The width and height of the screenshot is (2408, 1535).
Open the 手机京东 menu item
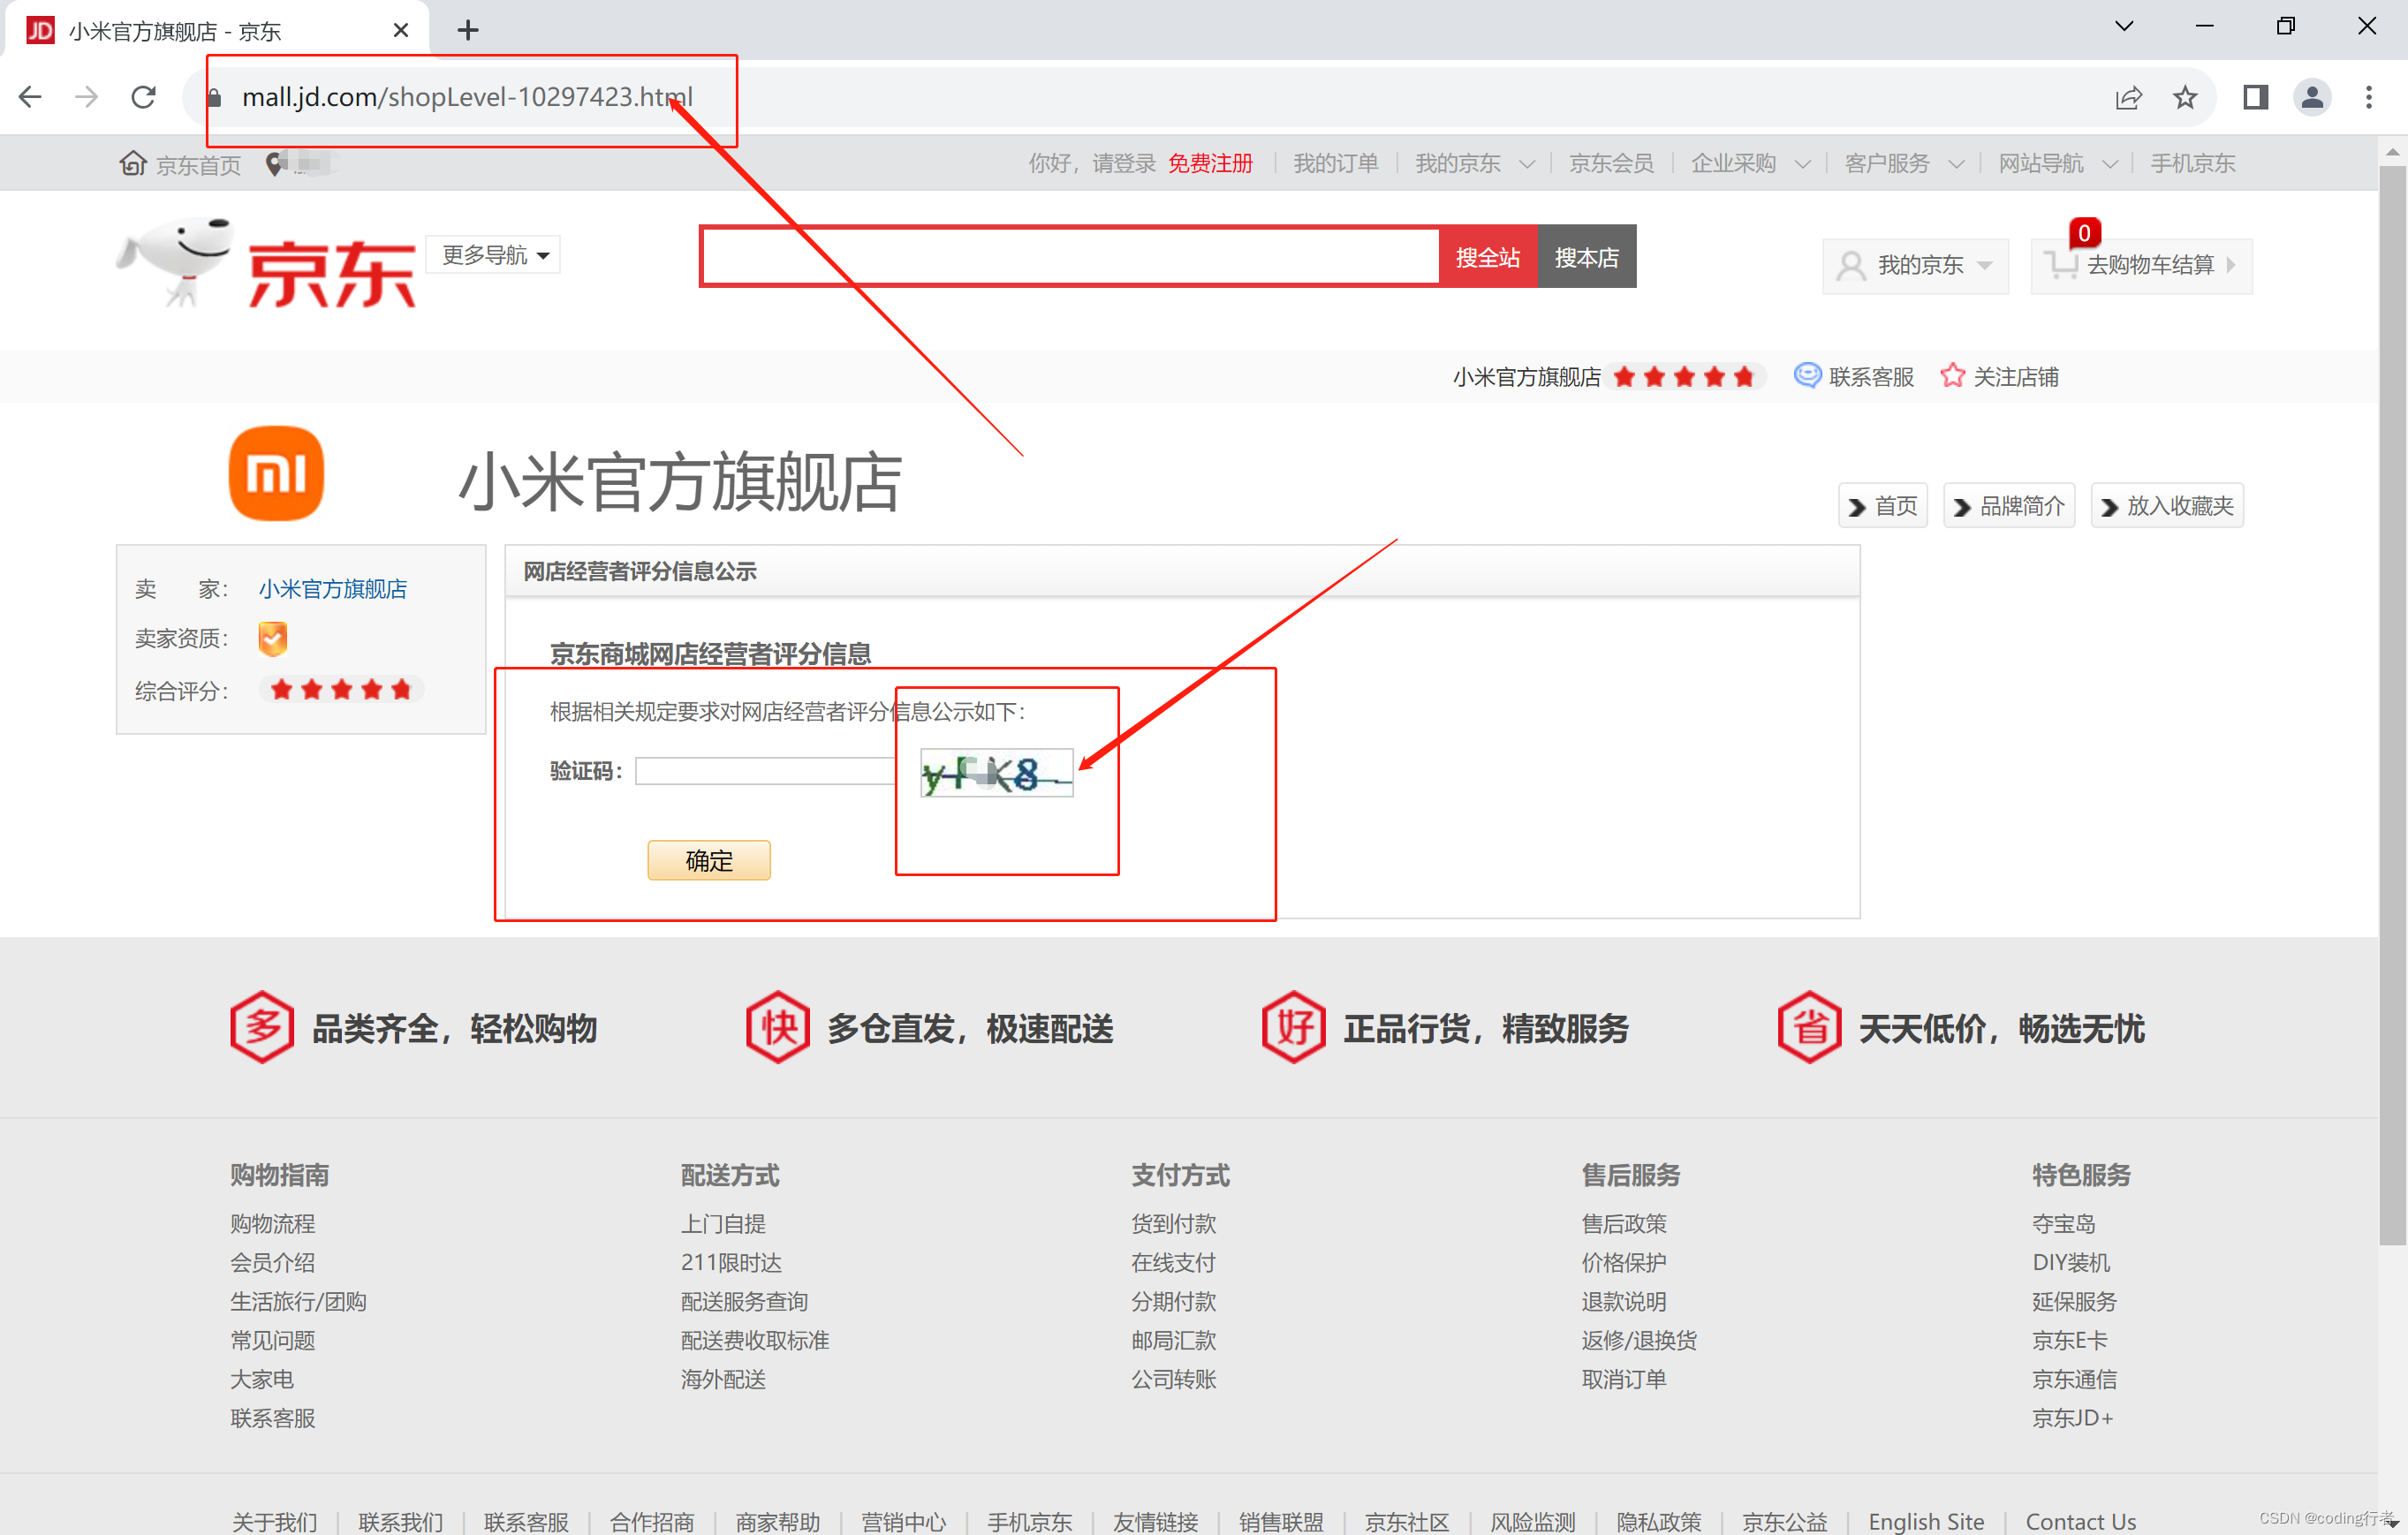tap(2191, 163)
